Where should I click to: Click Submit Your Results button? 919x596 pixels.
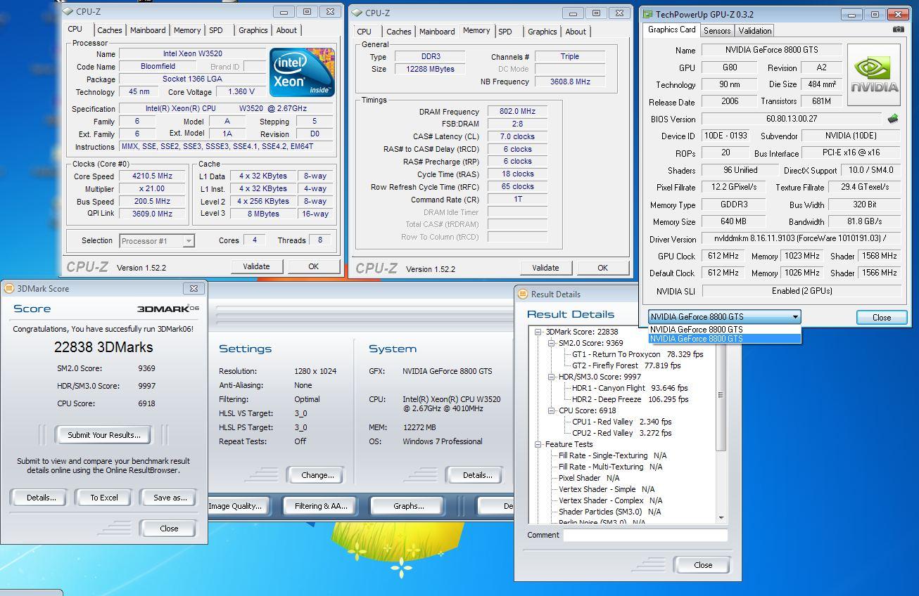coord(104,435)
